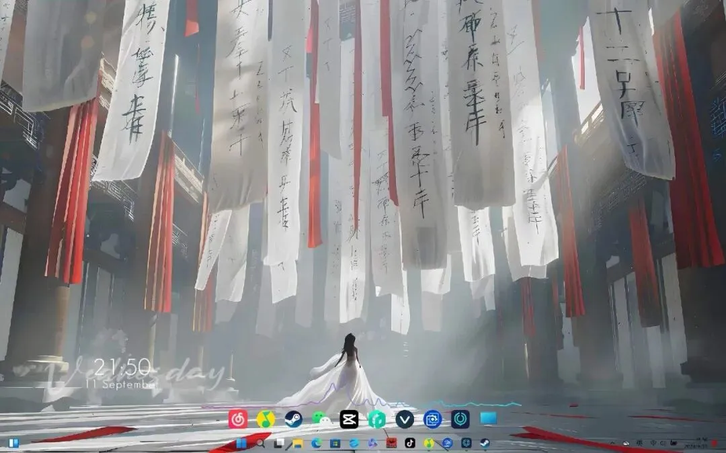Open Task View in taskbar
Image resolution: width=726 pixels, height=453 pixels.
pos(279,444)
